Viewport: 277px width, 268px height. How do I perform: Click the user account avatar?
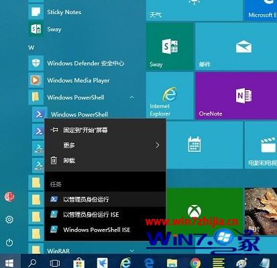tap(9, 197)
